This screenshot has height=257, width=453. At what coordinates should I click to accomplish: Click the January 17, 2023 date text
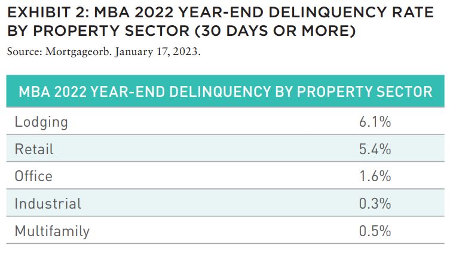click(x=157, y=52)
